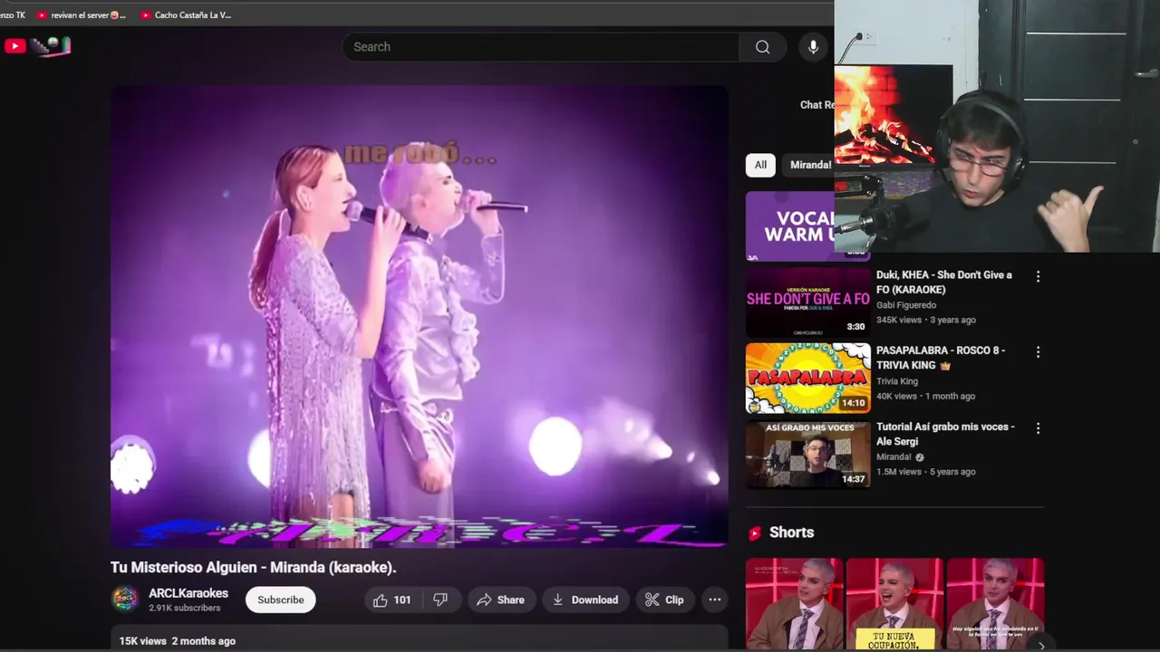This screenshot has height=652, width=1160.
Task: Click the karaoke video player
Action: pos(419,316)
